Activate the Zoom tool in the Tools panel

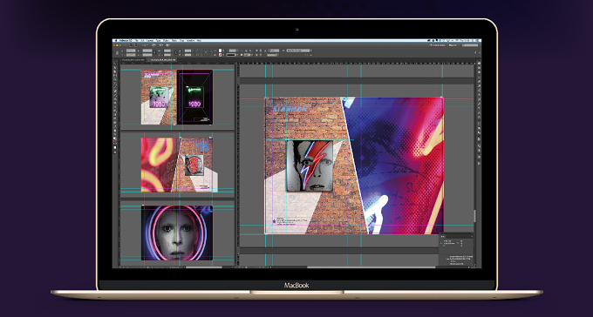point(115,135)
